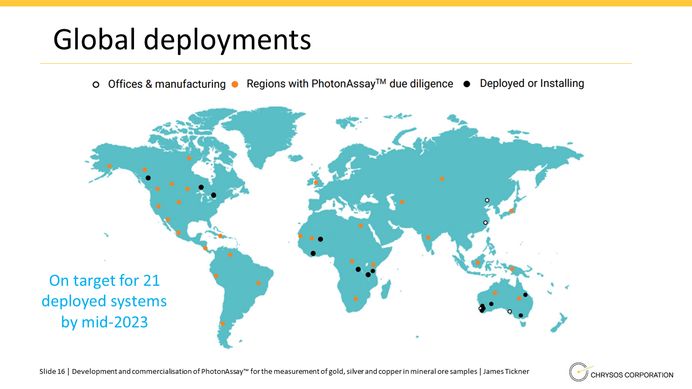Screen dimensions: 692x389
Task: Click the orange dot on Japan
Action: point(511,211)
